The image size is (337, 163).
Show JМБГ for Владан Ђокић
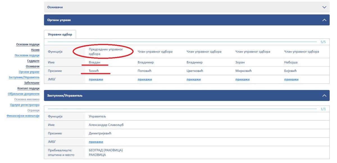click(x=96, y=79)
